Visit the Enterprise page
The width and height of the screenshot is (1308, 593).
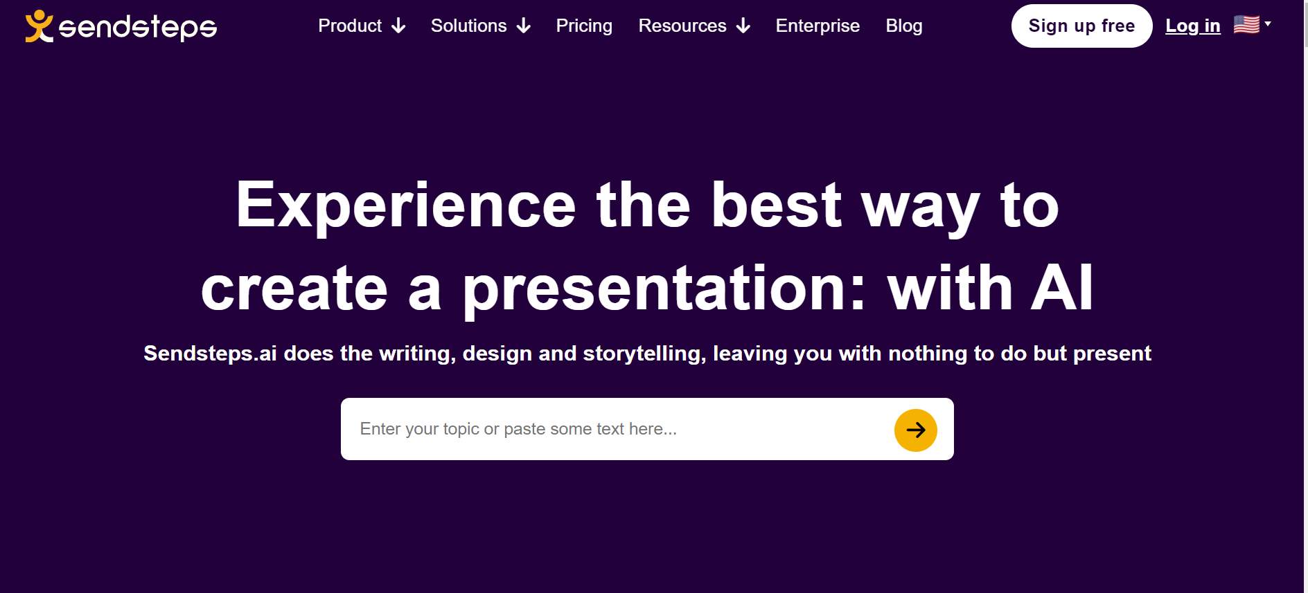(x=817, y=26)
